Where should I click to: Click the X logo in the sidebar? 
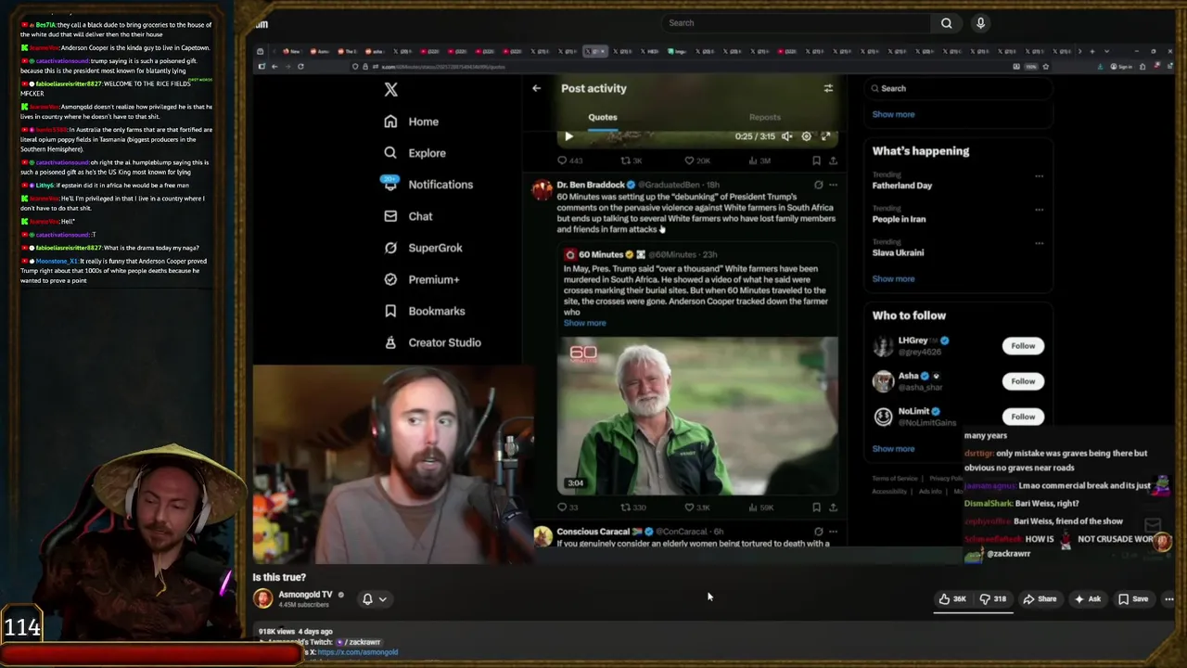(390, 90)
